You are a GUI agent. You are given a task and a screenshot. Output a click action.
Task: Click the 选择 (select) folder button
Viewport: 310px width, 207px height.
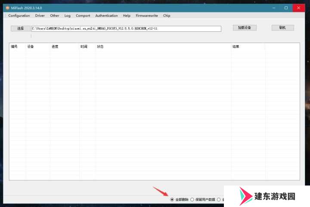20,28
